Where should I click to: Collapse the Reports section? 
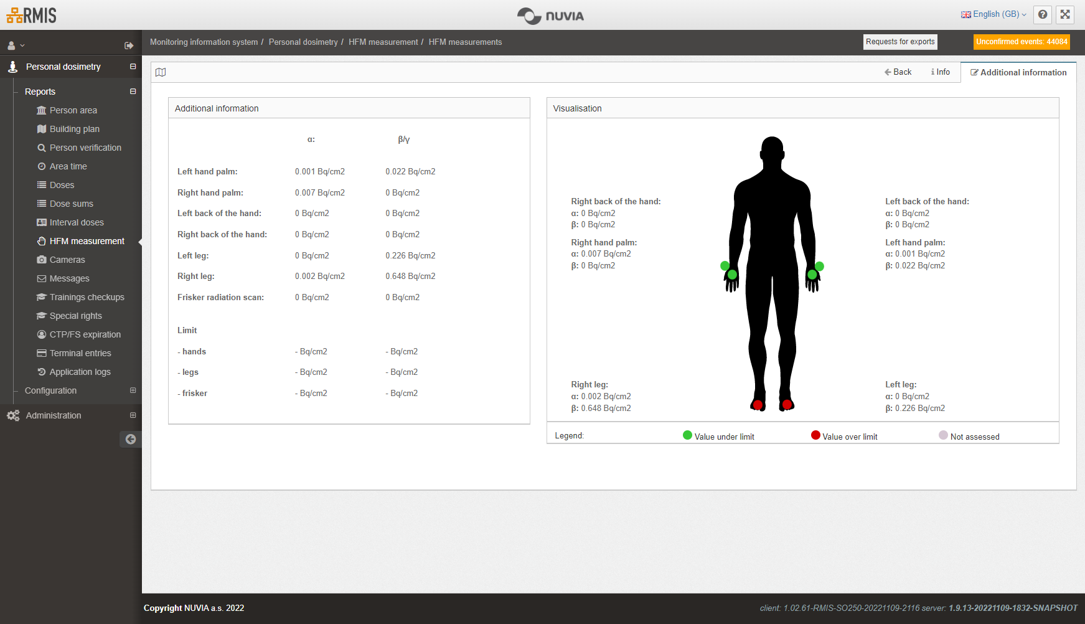pyautogui.click(x=132, y=92)
